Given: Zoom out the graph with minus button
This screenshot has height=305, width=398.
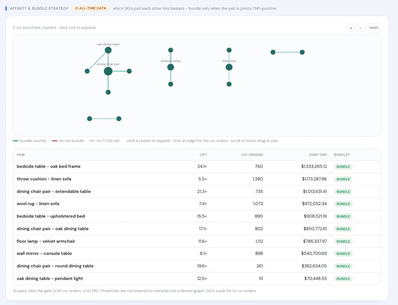Looking at the screenshot, I should [361, 28].
